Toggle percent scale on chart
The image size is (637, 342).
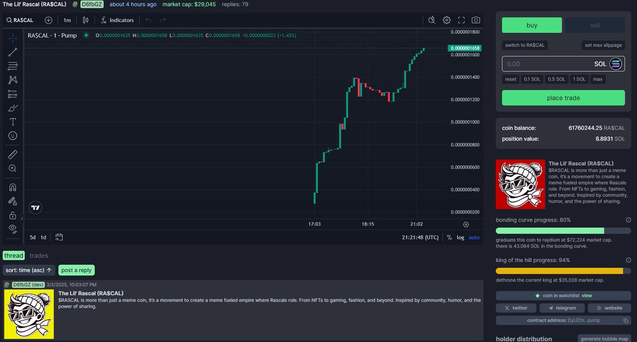click(x=450, y=238)
